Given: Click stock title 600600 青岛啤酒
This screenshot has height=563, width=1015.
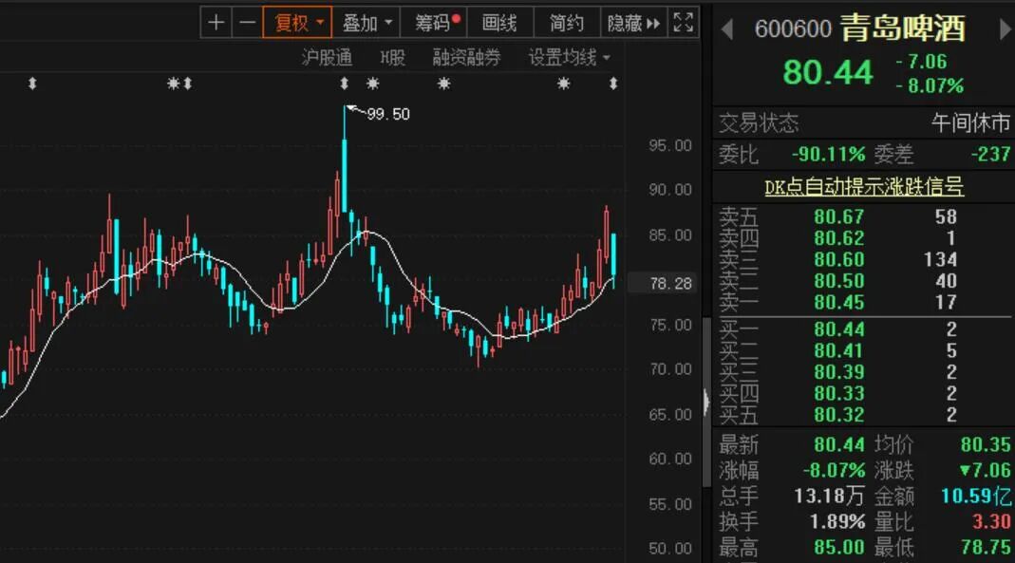Looking at the screenshot, I should point(859,28).
